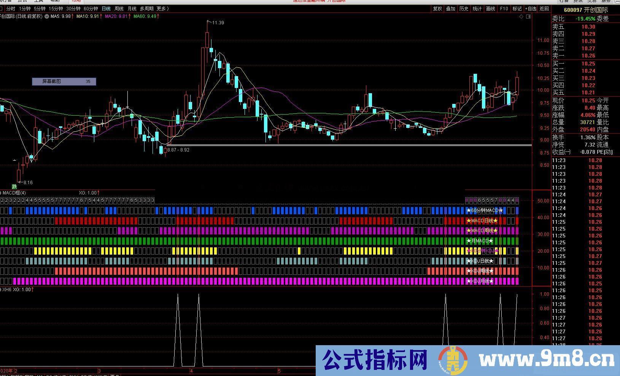Open the 标记 marking tool

[x=517, y=8]
